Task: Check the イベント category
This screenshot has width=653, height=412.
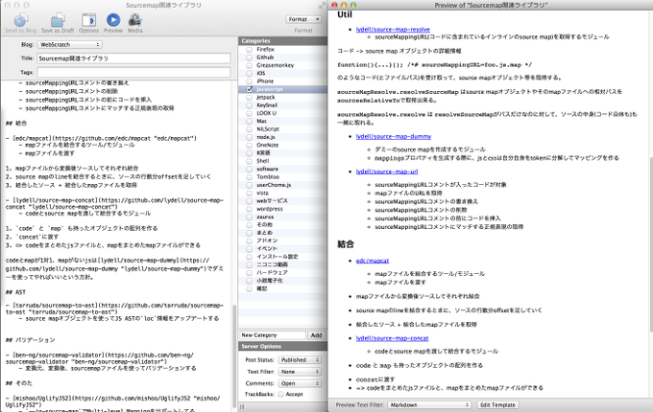Action: [x=249, y=249]
